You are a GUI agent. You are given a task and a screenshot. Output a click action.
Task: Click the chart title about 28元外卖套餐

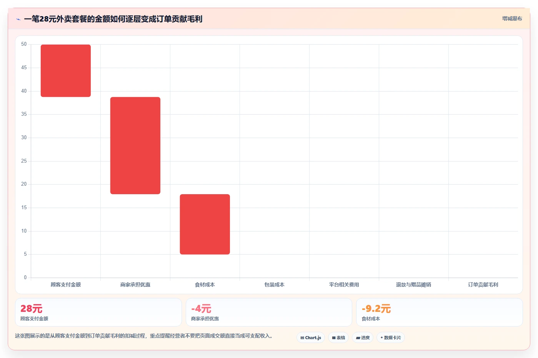(113, 19)
